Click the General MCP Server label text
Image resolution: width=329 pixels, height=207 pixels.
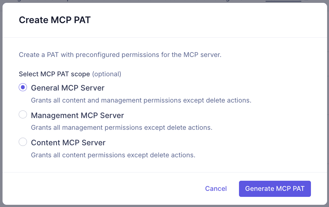coord(68,88)
